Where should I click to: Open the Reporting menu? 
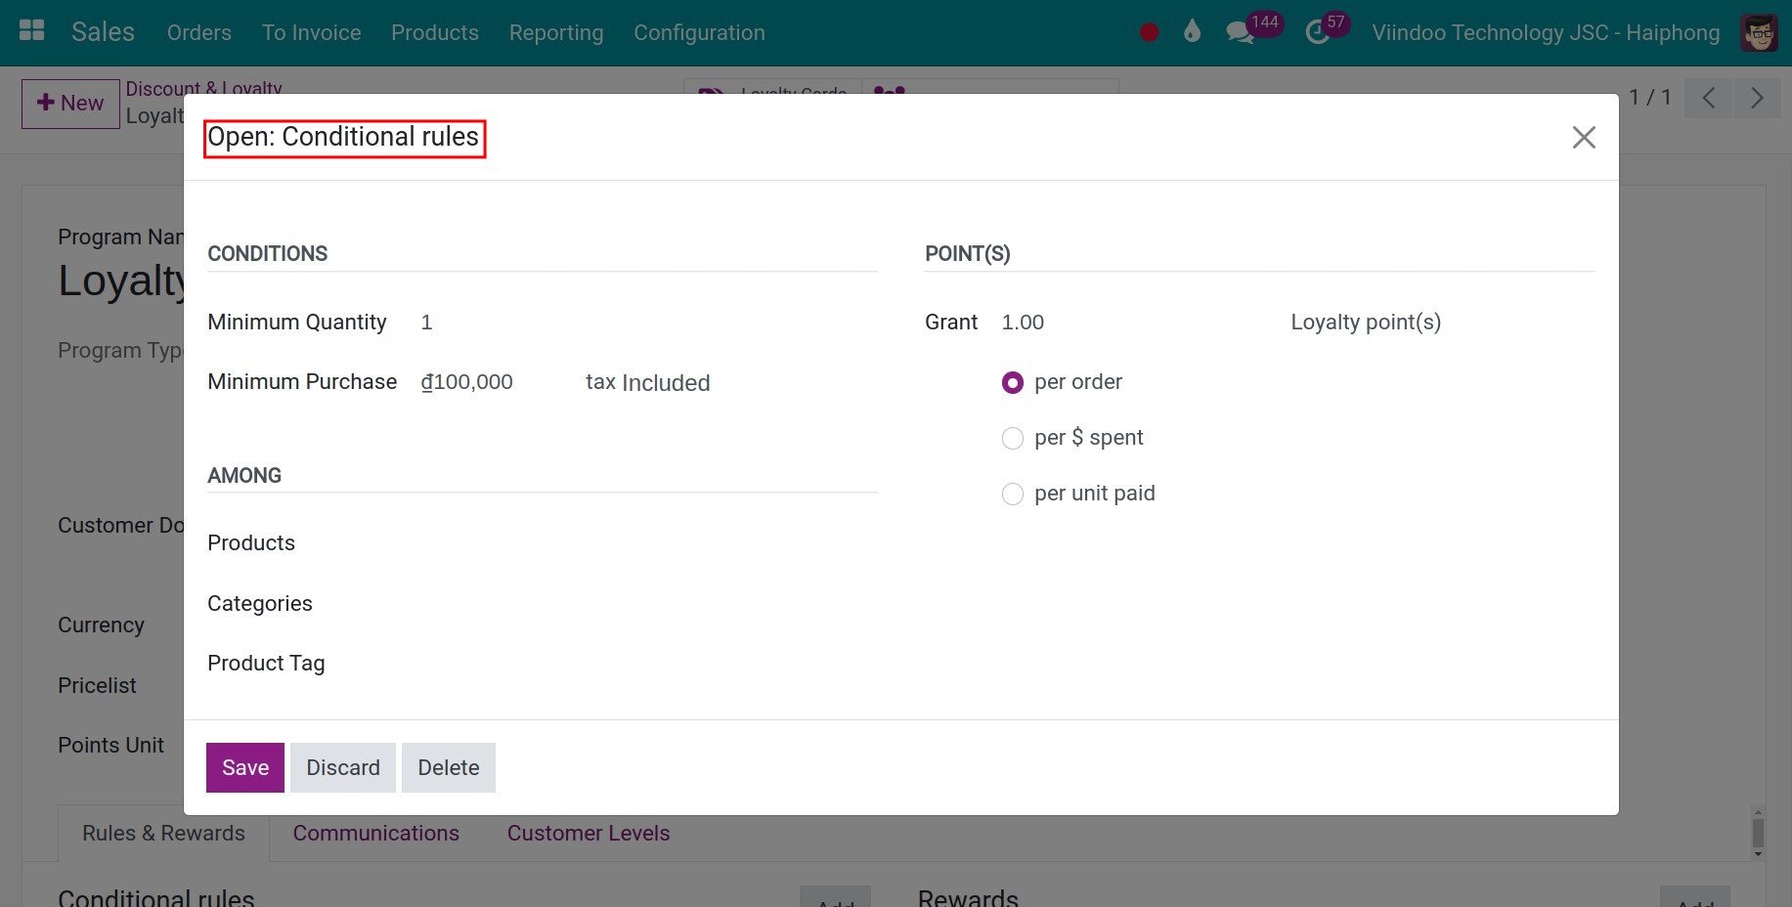[555, 32]
